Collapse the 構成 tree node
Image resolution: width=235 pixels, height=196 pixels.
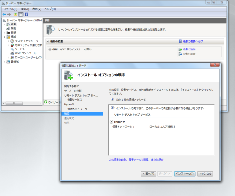(x=4, y=37)
